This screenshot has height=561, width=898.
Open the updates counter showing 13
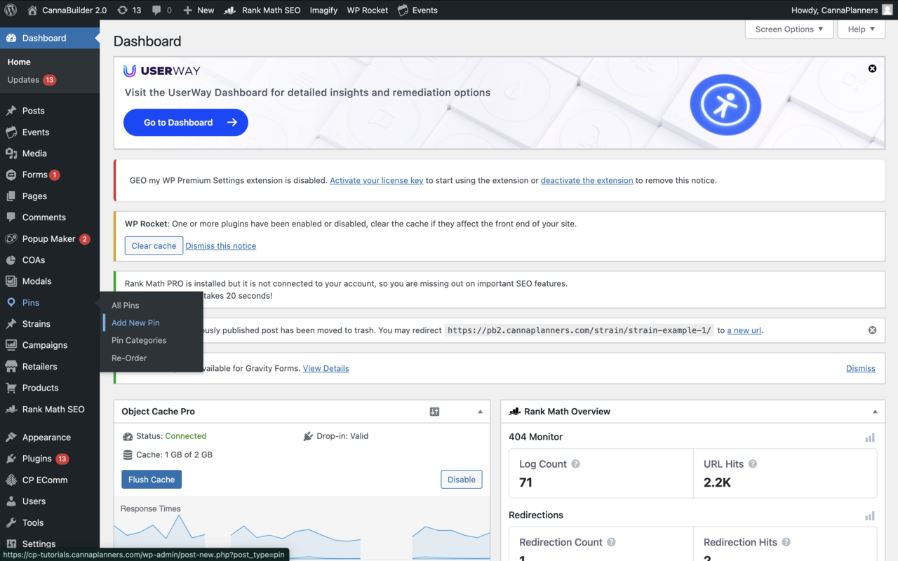pos(129,10)
